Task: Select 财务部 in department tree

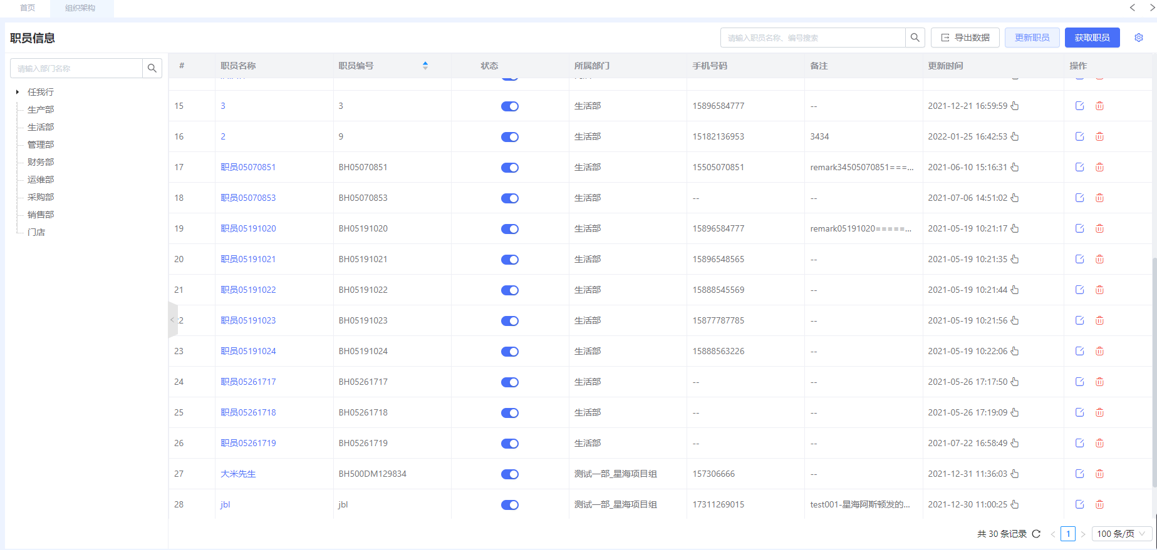Action: click(41, 162)
